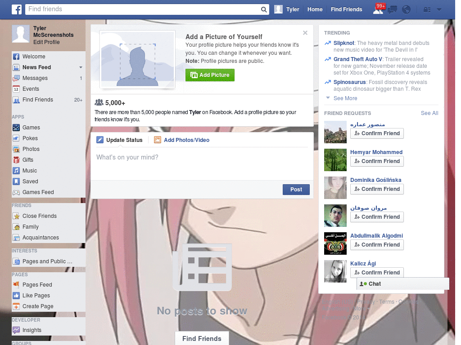The height and width of the screenshot is (345, 461).
Task: Open Slipknot trending topic
Action: coord(343,43)
